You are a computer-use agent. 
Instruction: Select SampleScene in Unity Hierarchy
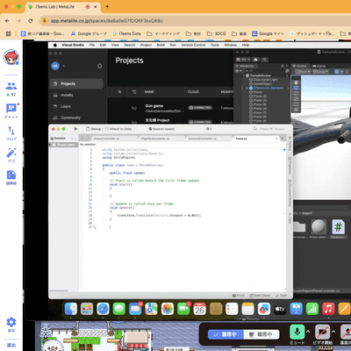[261, 75]
